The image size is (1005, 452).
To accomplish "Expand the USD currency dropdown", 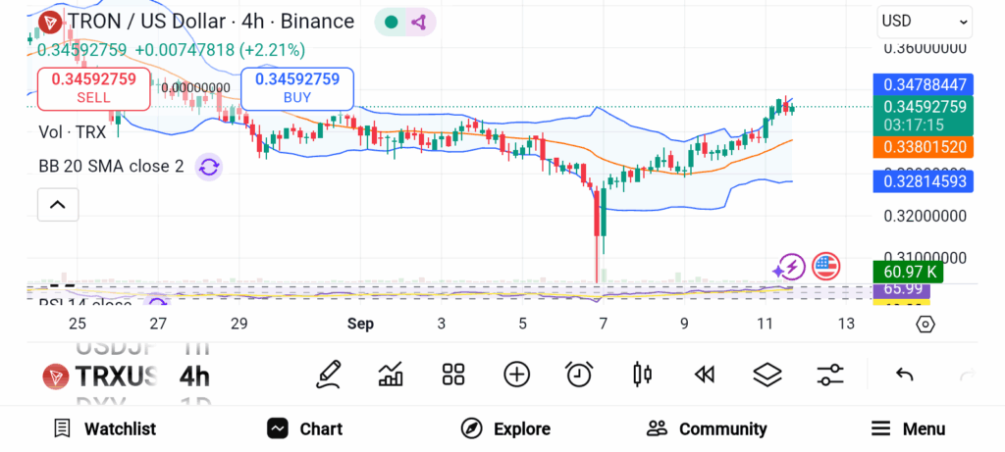I will click(x=925, y=21).
